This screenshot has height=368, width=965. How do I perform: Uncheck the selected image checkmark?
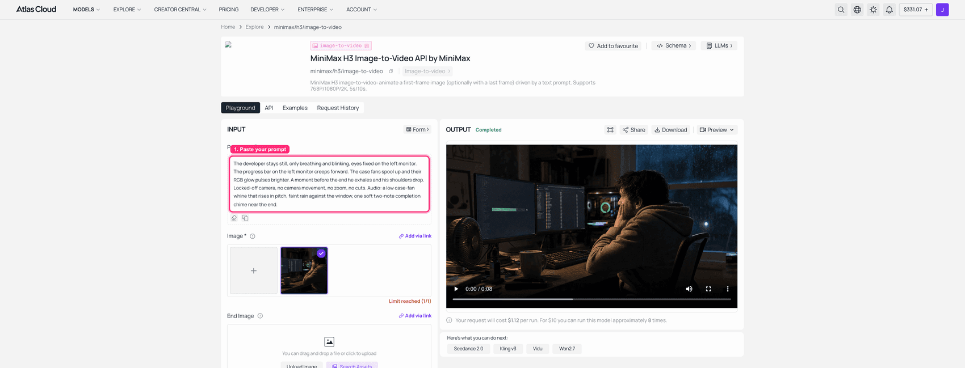click(321, 253)
